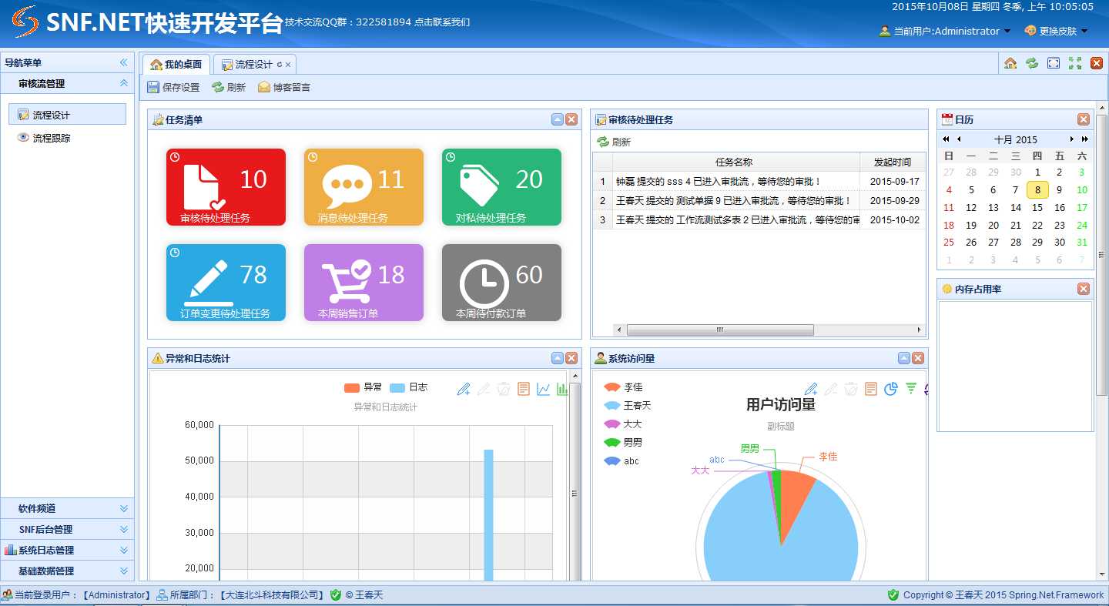Open data view icon in 用户访问量 chart
This screenshot has width=1109, height=606.
tap(871, 389)
